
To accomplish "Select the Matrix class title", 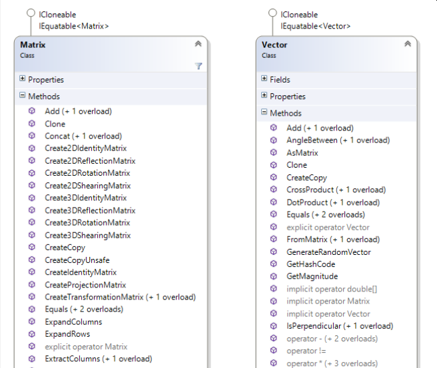I will click(x=33, y=45).
